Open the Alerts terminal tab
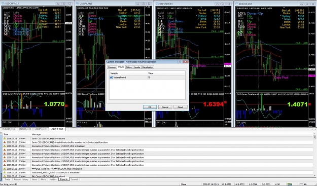Screen dimensions: 317x186 tap(43, 179)
